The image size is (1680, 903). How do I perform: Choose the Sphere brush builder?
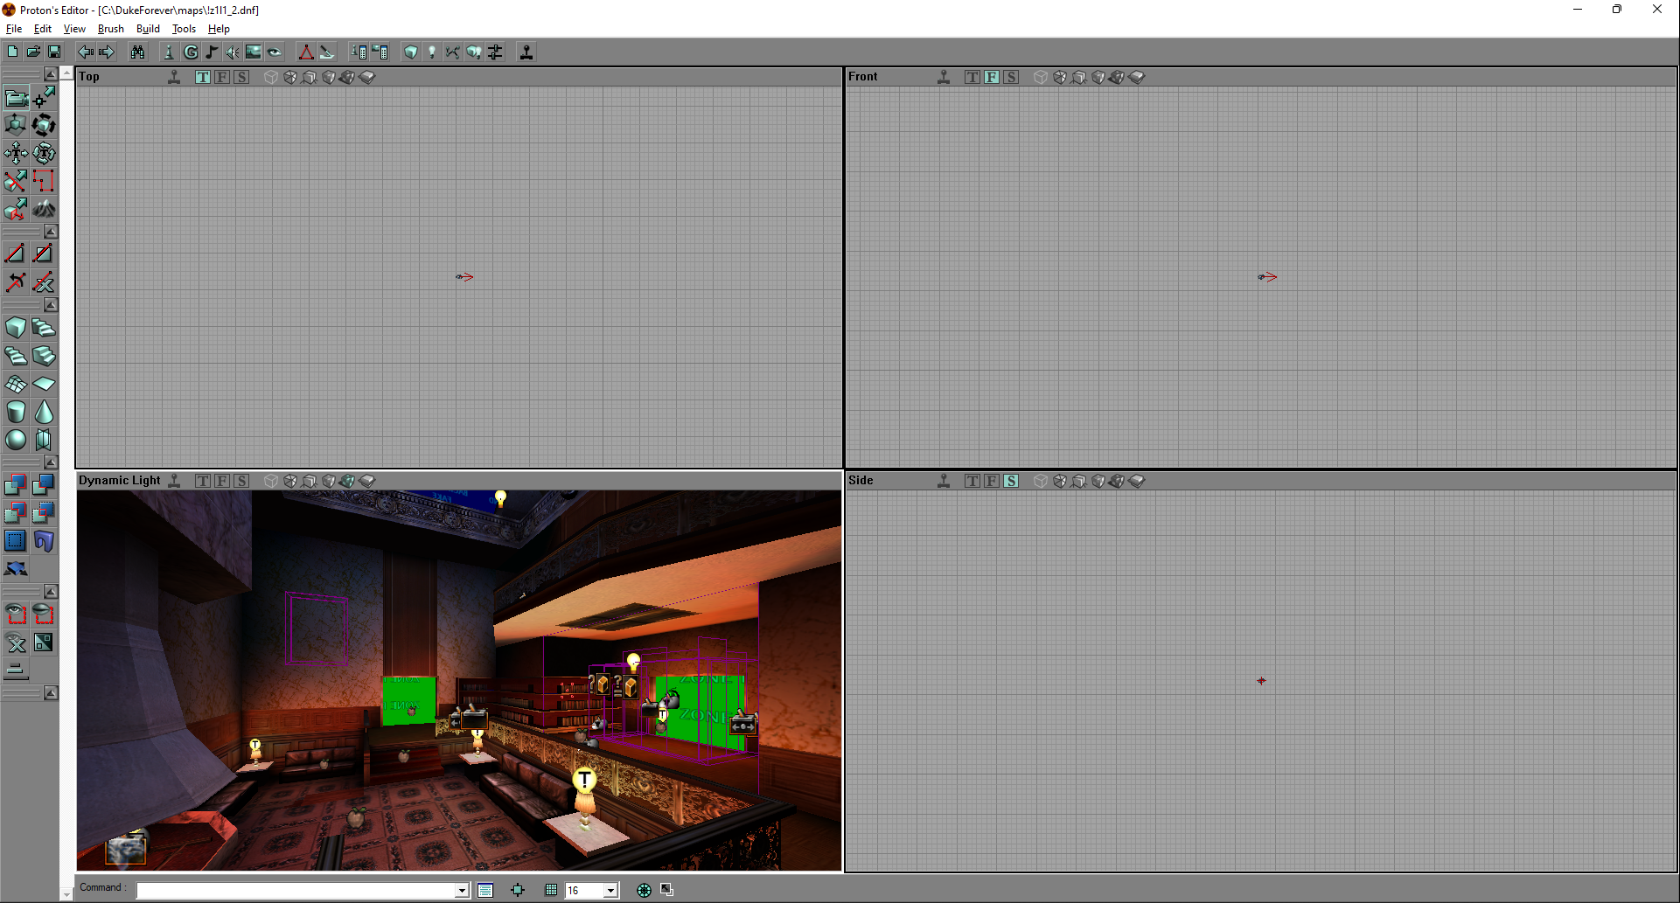click(16, 440)
